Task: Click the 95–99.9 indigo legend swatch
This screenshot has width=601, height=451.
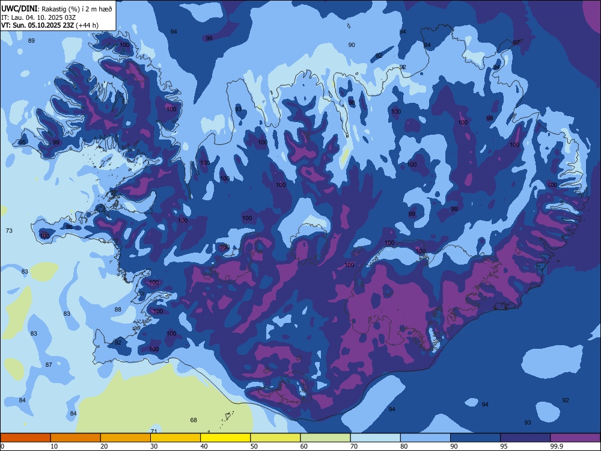Action: coord(525,438)
